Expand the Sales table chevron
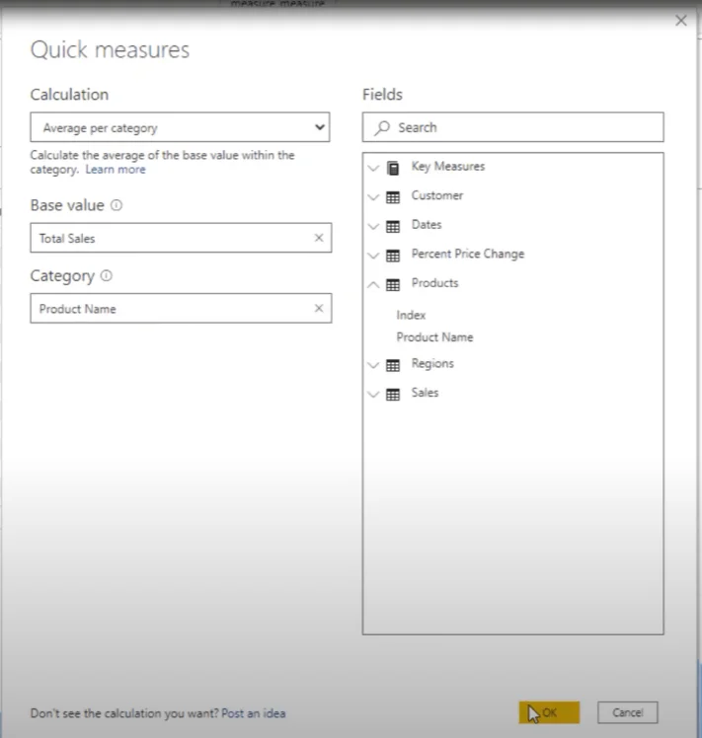The image size is (702, 738). click(x=373, y=395)
